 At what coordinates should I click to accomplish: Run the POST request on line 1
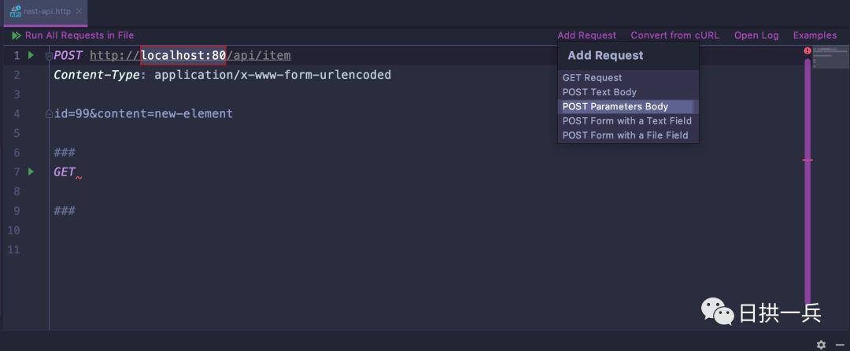tap(31, 55)
